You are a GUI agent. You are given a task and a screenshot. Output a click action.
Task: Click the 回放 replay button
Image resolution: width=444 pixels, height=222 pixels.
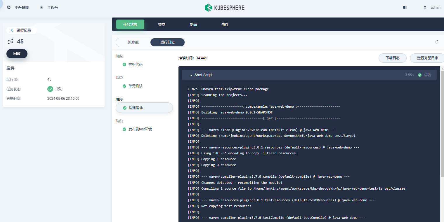(x=17, y=54)
